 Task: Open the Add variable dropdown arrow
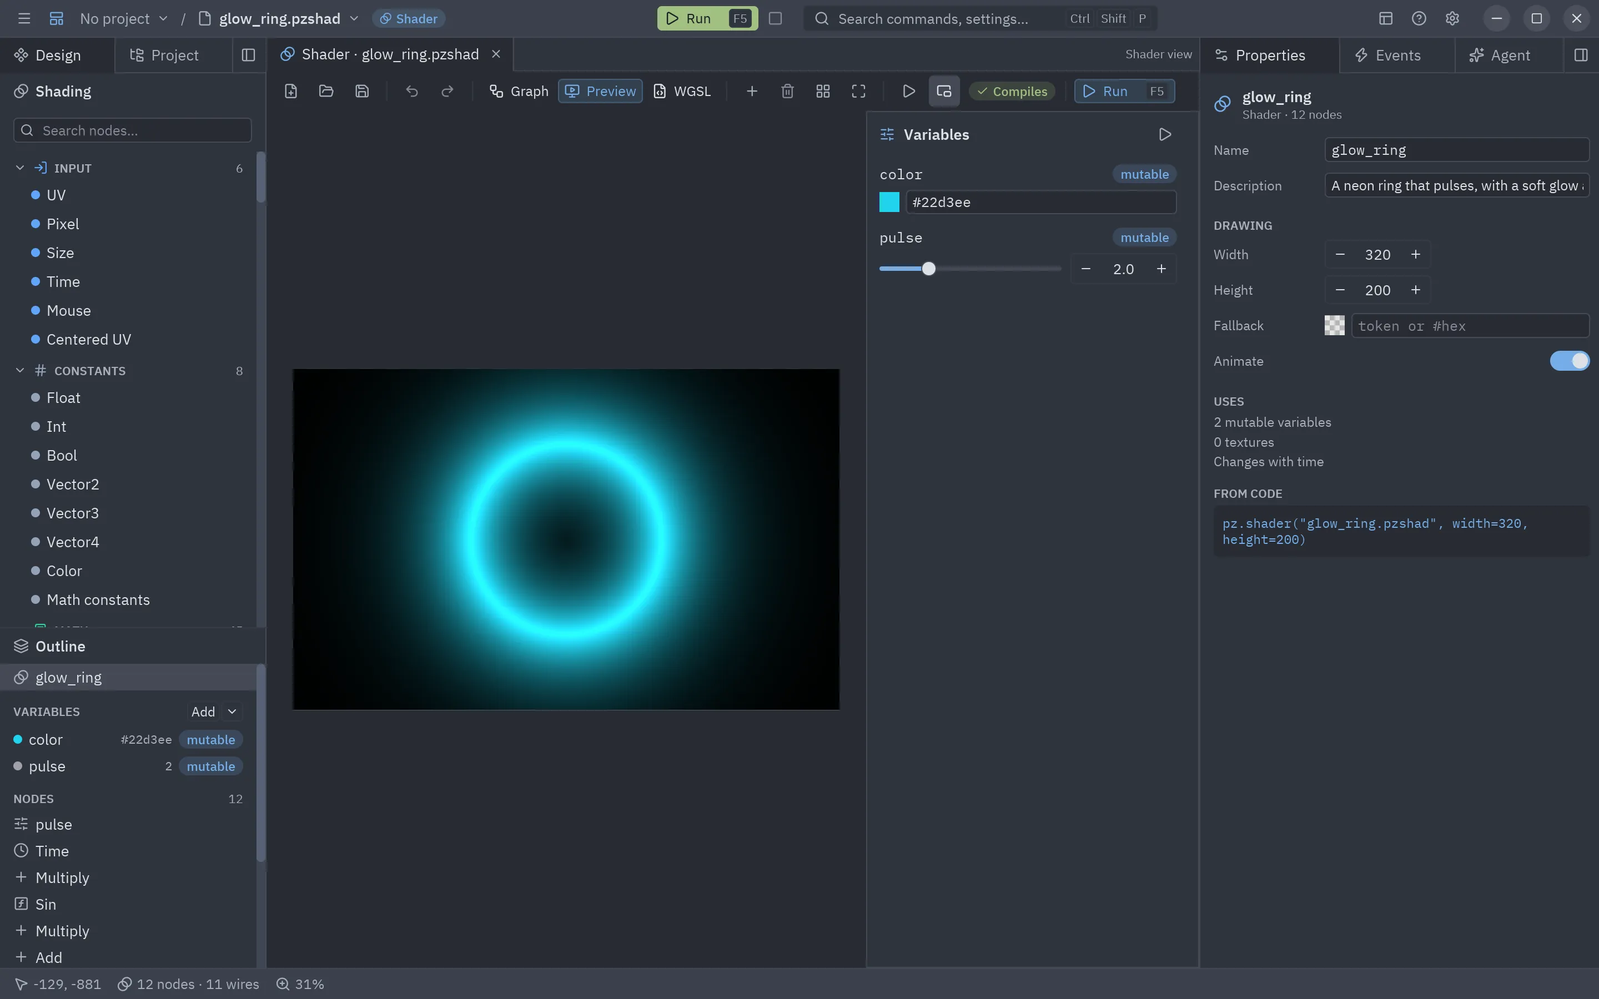click(x=232, y=712)
